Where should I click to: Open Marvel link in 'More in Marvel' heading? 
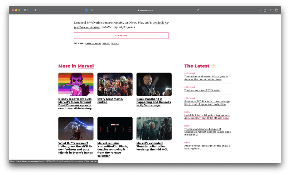click(85, 66)
